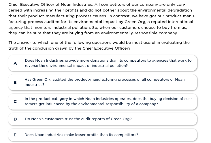Click the word 'Industries?' ending option B
The image size is (211, 143).
[x=34, y=85]
